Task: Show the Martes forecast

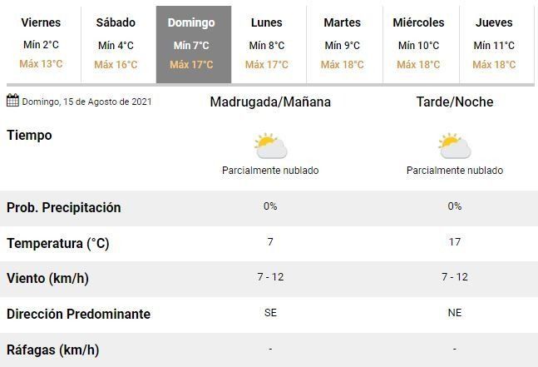Action: coord(342,44)
